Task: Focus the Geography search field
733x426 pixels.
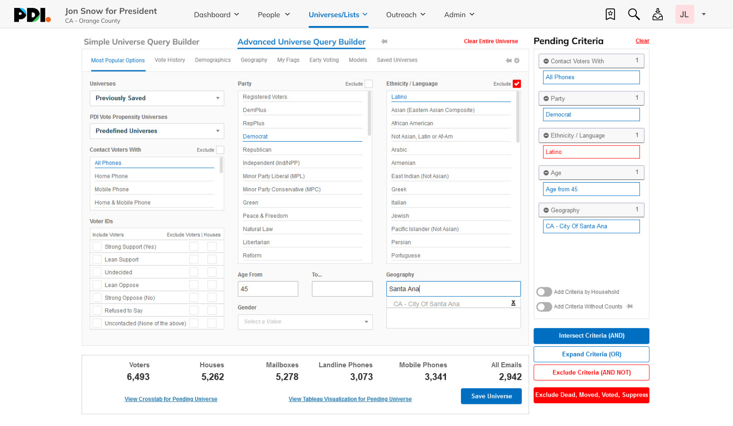Action: [x=453, y=289]
